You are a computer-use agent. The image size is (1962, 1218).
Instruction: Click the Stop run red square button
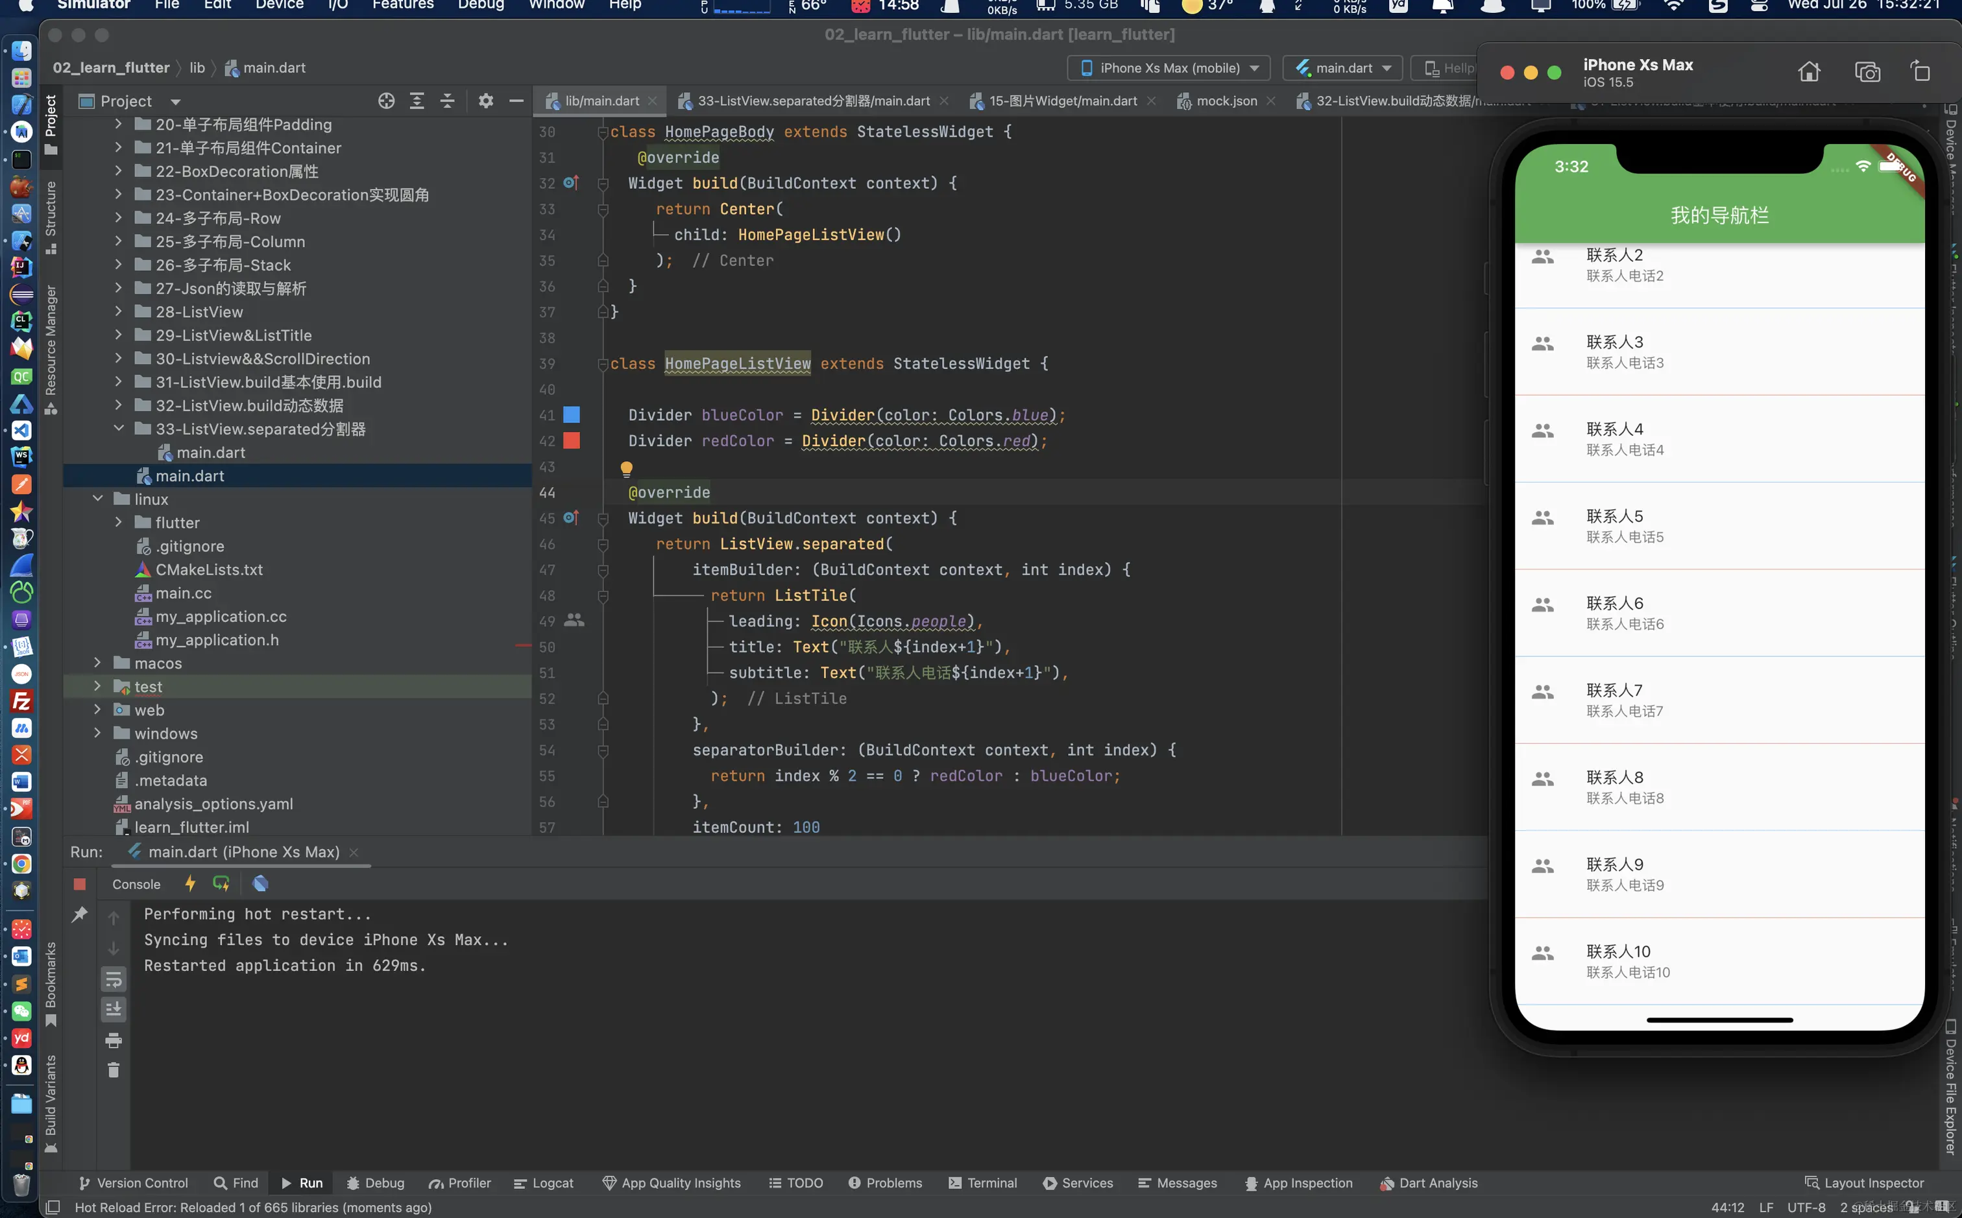80,884
